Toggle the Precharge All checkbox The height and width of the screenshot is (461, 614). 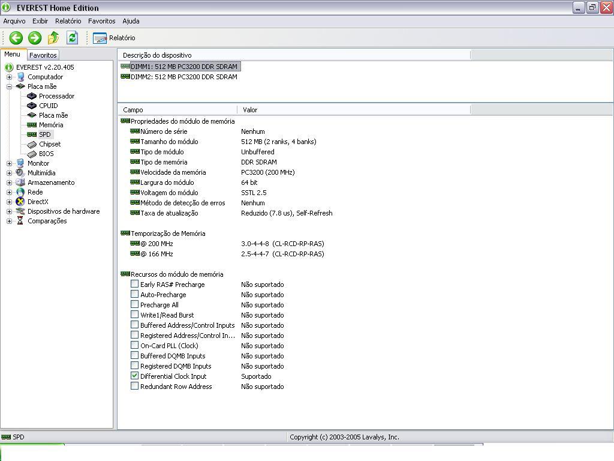(x=134, y=304)
